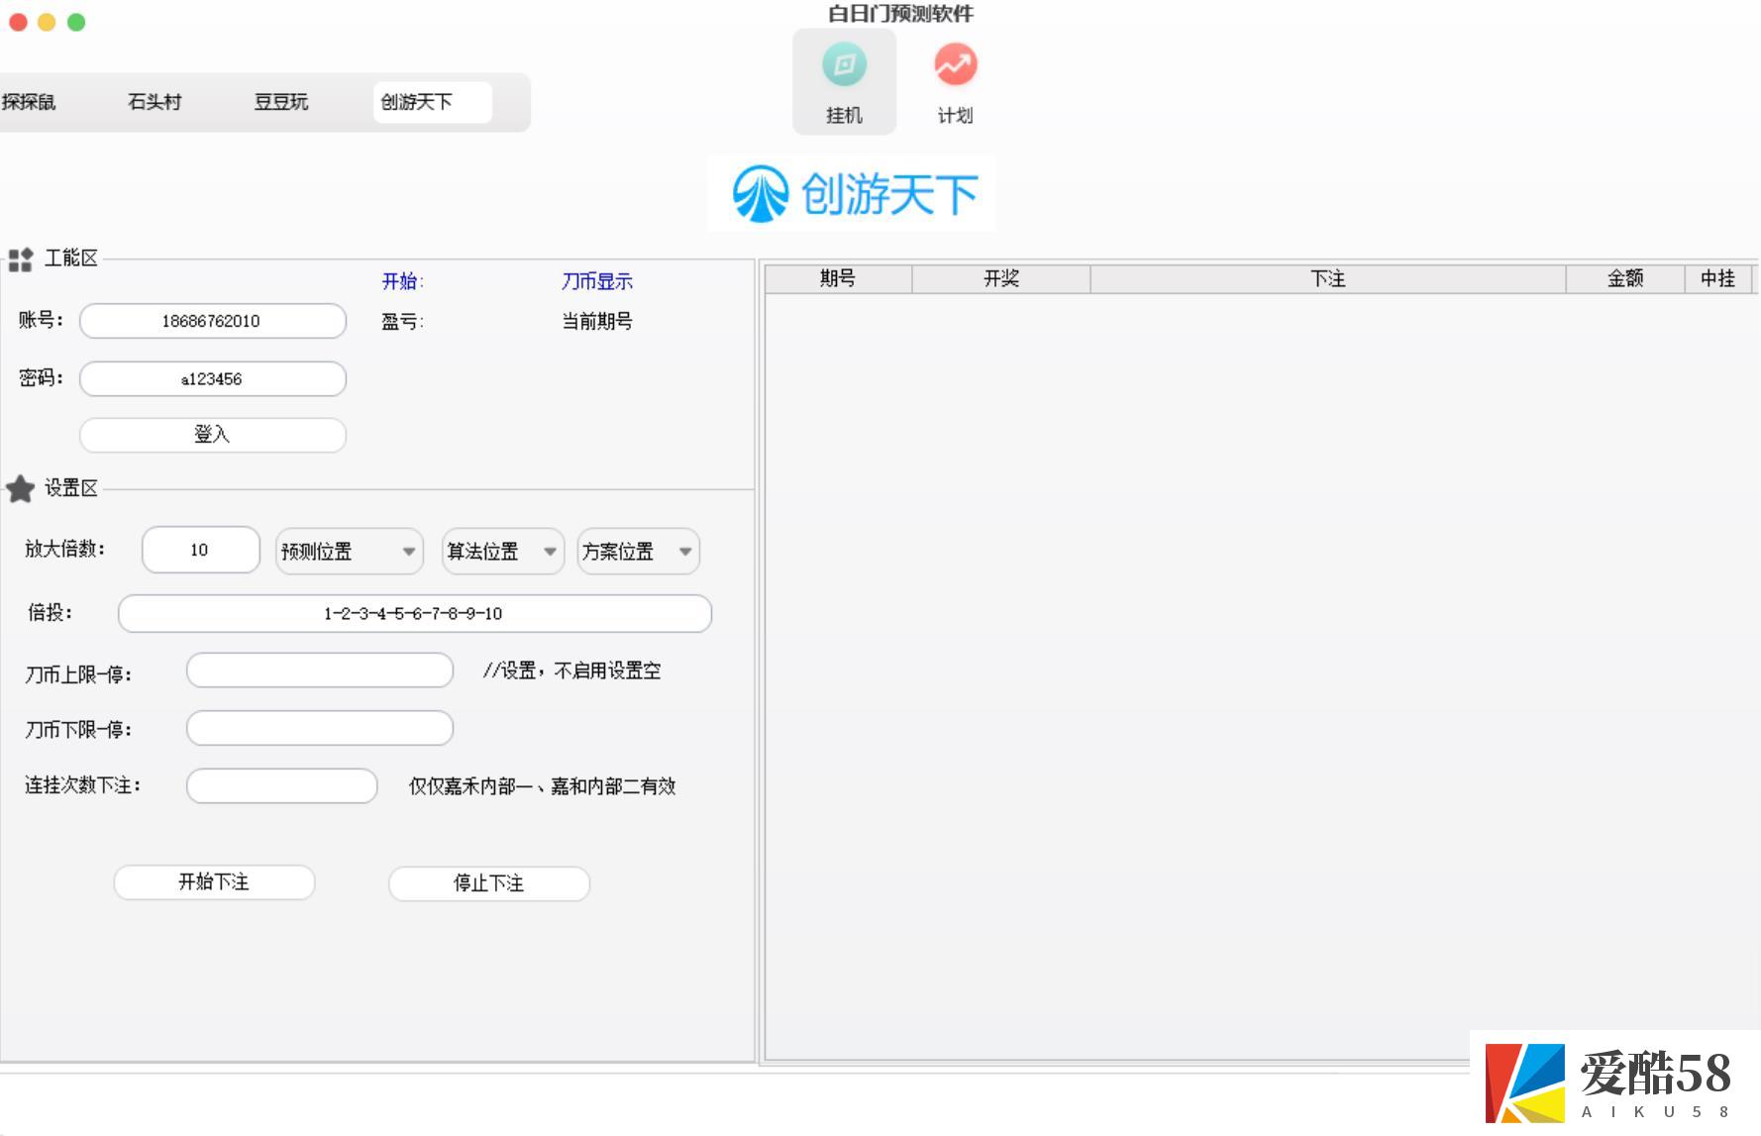The image size is (1761, 1136).
Task: Click the 刀币上限-停 input field
Action: pos(320,671)
